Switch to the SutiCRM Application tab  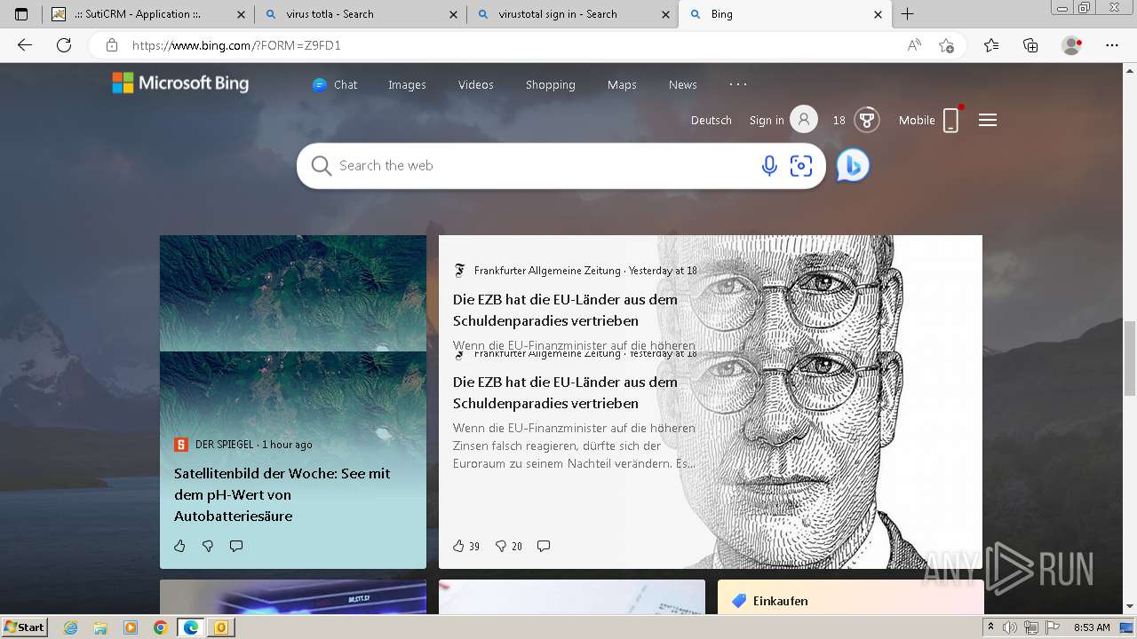(149, 14)
